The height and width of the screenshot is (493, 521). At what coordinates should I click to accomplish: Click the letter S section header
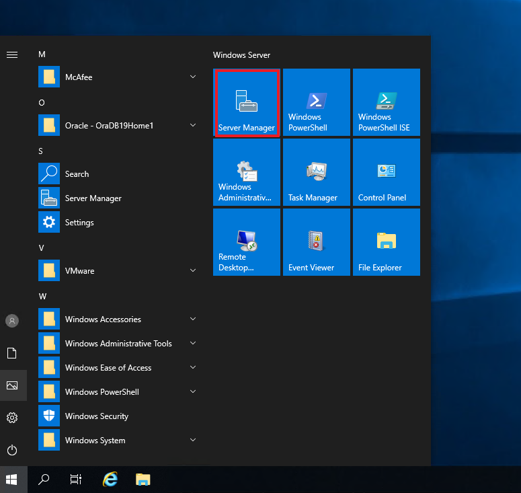[x=40, y=151]
